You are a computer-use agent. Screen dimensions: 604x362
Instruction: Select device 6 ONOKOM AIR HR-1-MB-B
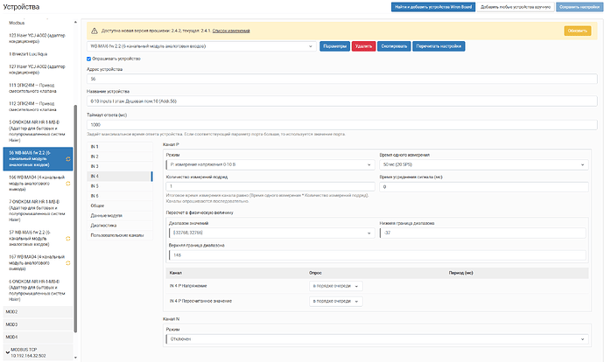(39, 290)
